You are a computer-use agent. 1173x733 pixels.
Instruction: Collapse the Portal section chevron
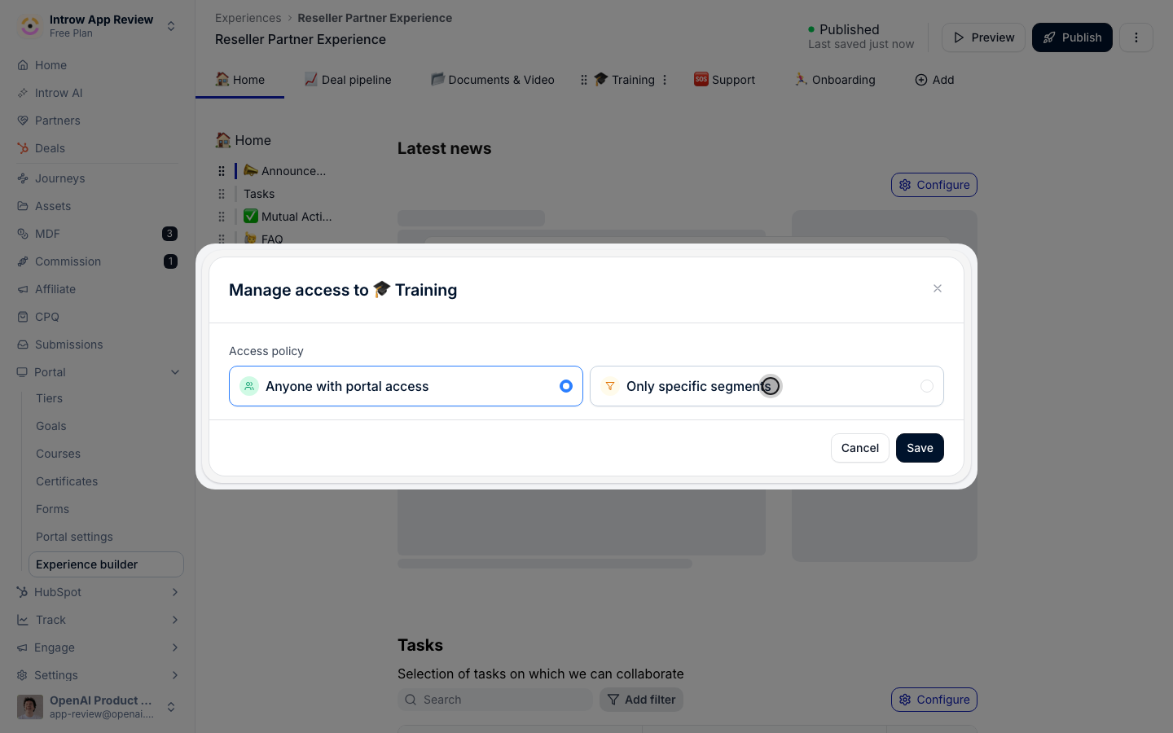coord(175,372)
